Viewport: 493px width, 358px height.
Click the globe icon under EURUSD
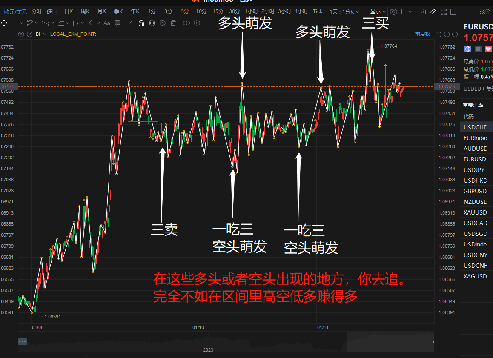(468, 49)
